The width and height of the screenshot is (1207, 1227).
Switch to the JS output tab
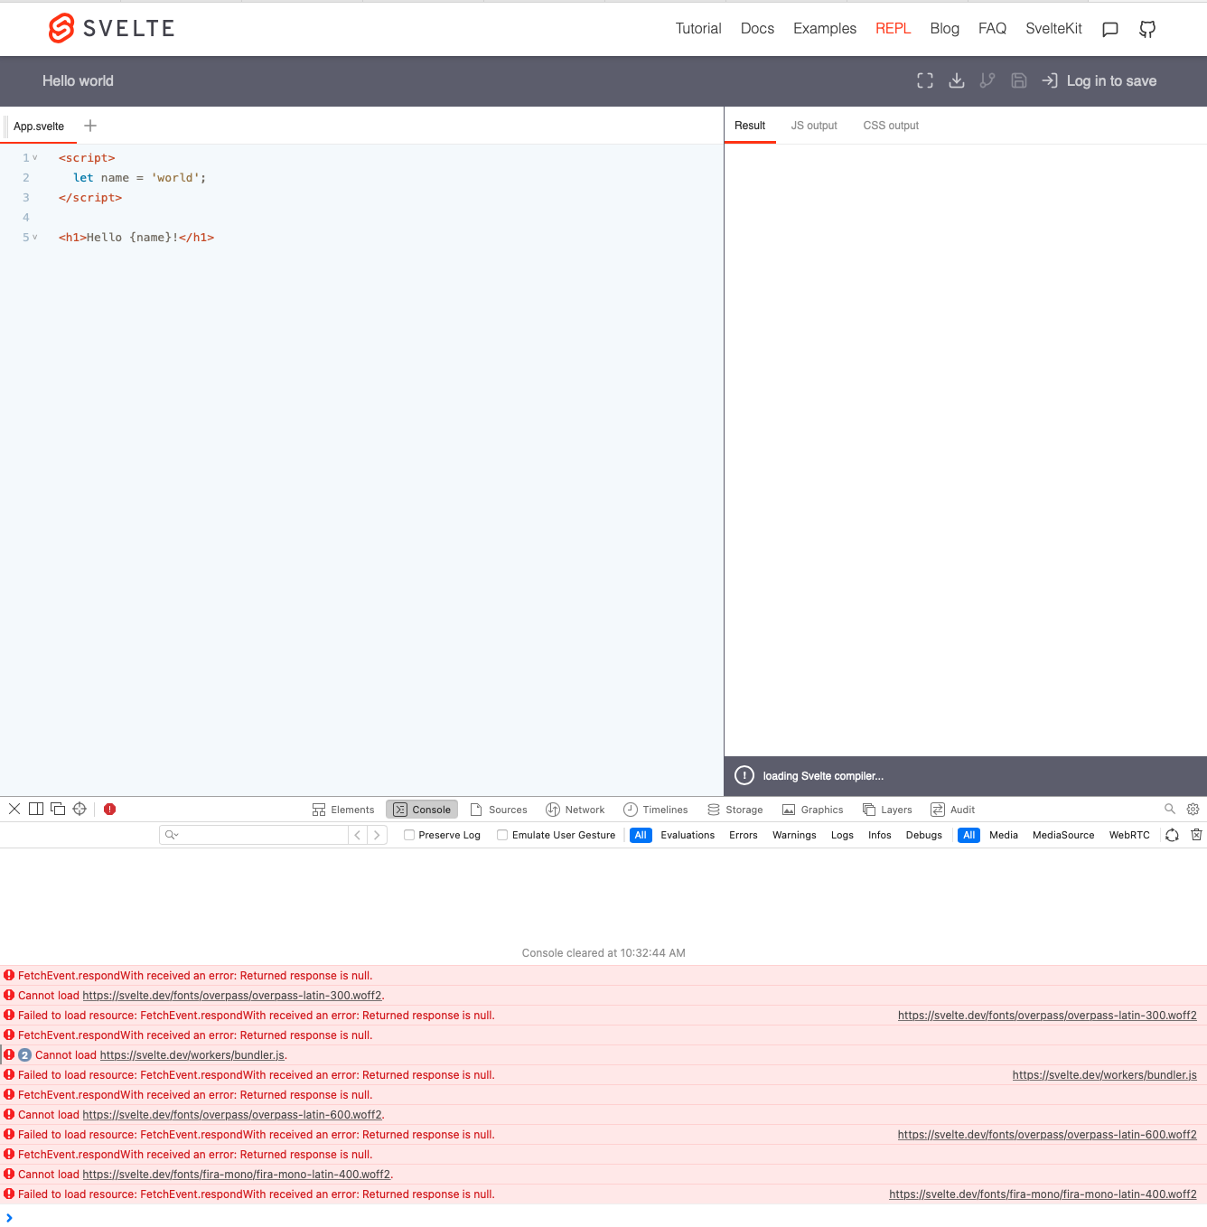coord(813,126)
